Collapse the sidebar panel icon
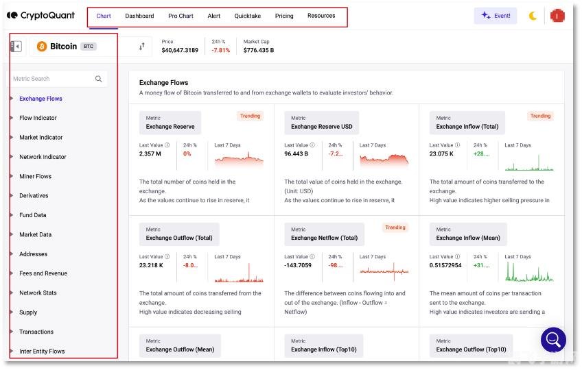Viewport: 582px width, 370px height. [x=15, y=46]
